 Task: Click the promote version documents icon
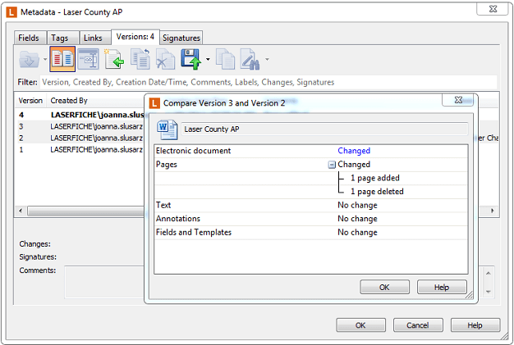pos(140,59)
